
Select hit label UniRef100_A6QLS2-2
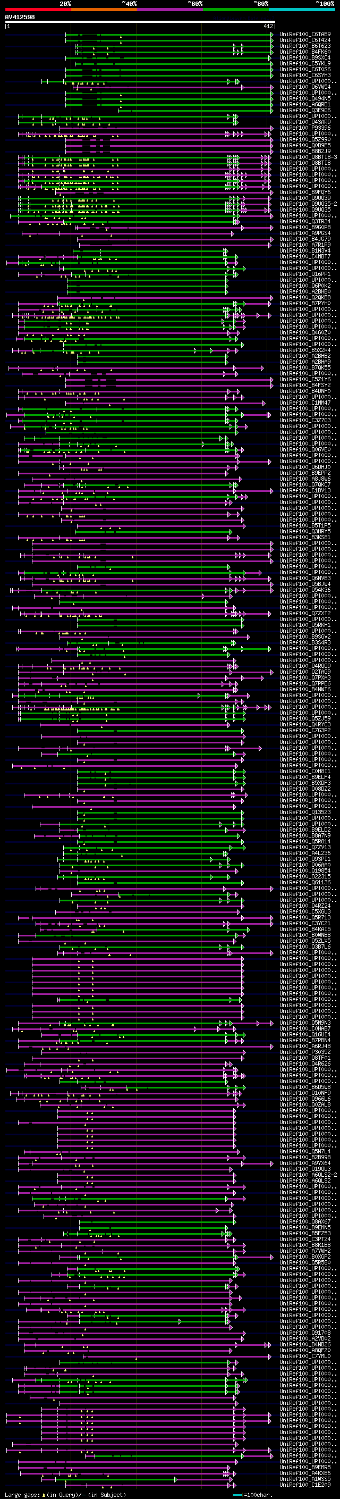coord(308,1175)
